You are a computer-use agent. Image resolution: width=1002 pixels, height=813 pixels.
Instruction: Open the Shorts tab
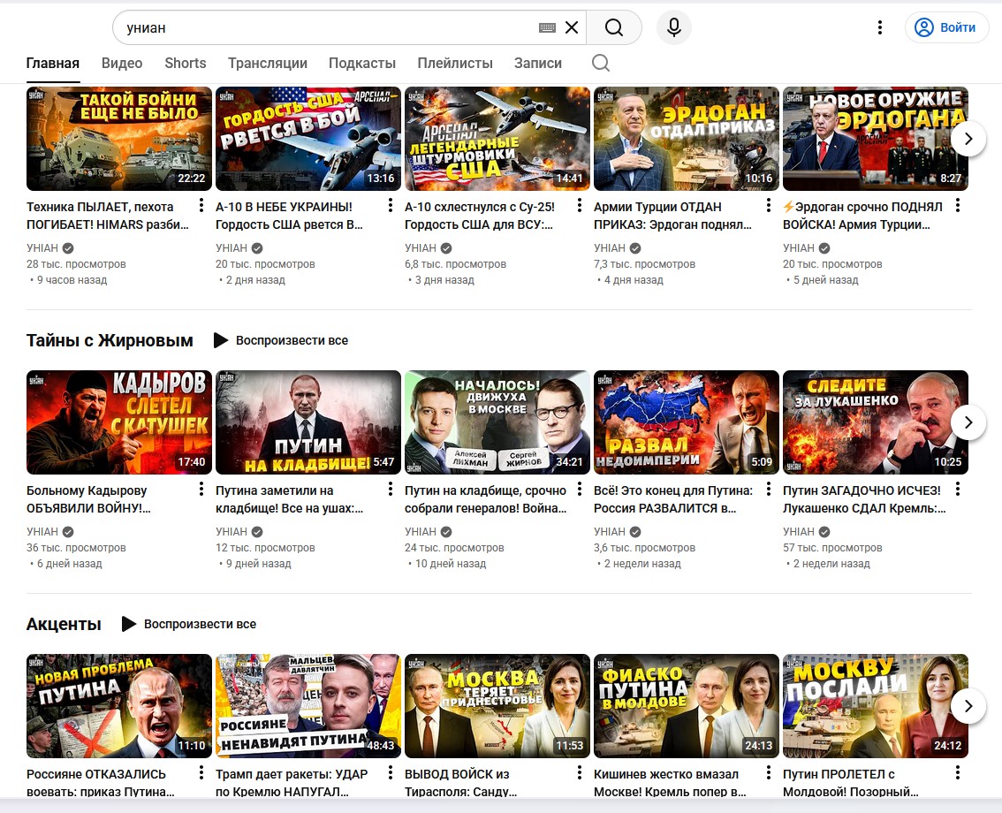(186, 64)
